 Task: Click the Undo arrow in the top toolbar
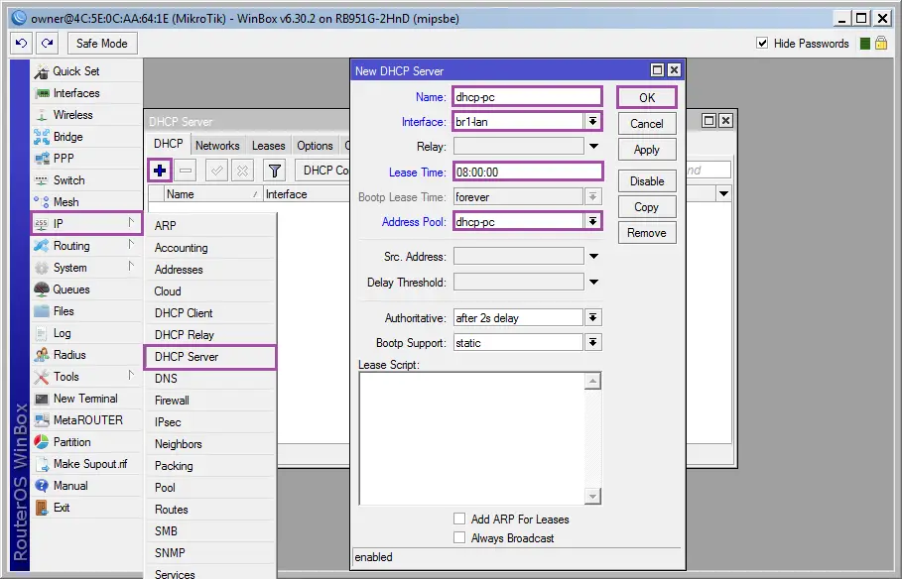22,43
